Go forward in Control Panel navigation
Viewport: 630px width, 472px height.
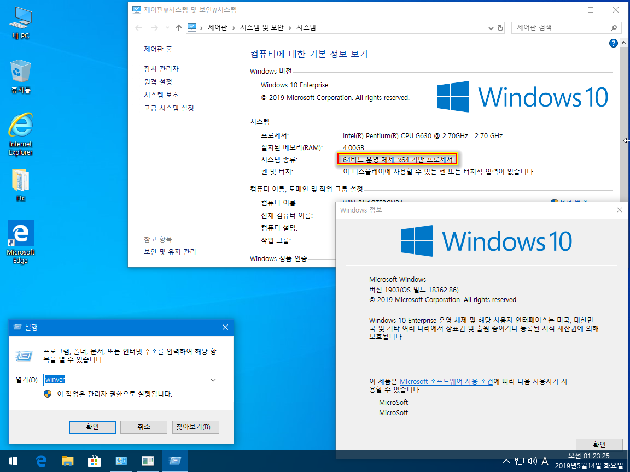(x=154, y=28)
